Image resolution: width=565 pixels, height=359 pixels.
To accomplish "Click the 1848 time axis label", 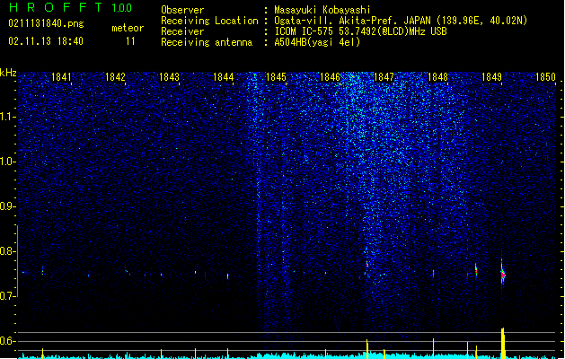I will pyautogui.click(x=437, y=77).
